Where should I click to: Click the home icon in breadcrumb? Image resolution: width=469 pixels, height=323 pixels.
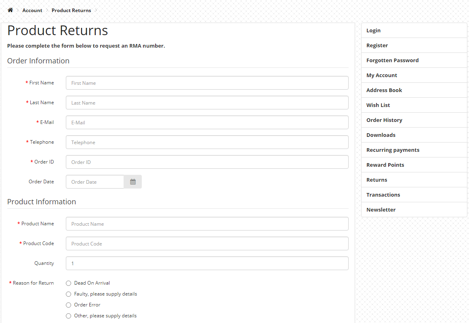(10, 10)
